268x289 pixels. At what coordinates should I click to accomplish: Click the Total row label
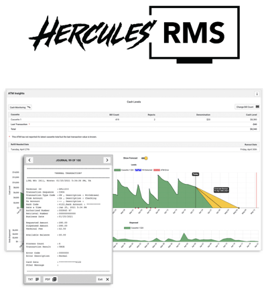pos(13,129)
